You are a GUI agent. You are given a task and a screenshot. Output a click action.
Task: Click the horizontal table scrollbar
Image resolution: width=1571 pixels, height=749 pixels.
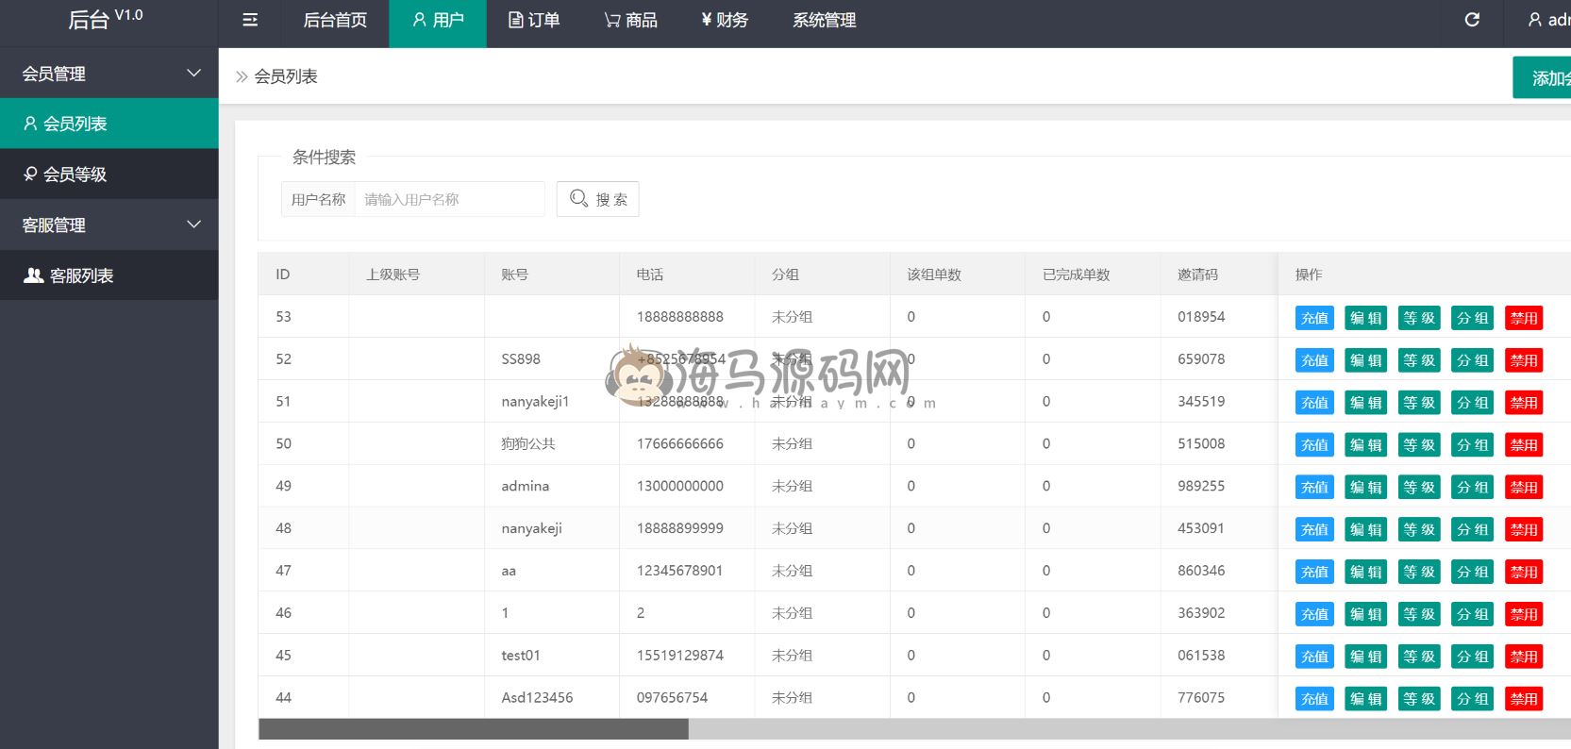point(474,729)
